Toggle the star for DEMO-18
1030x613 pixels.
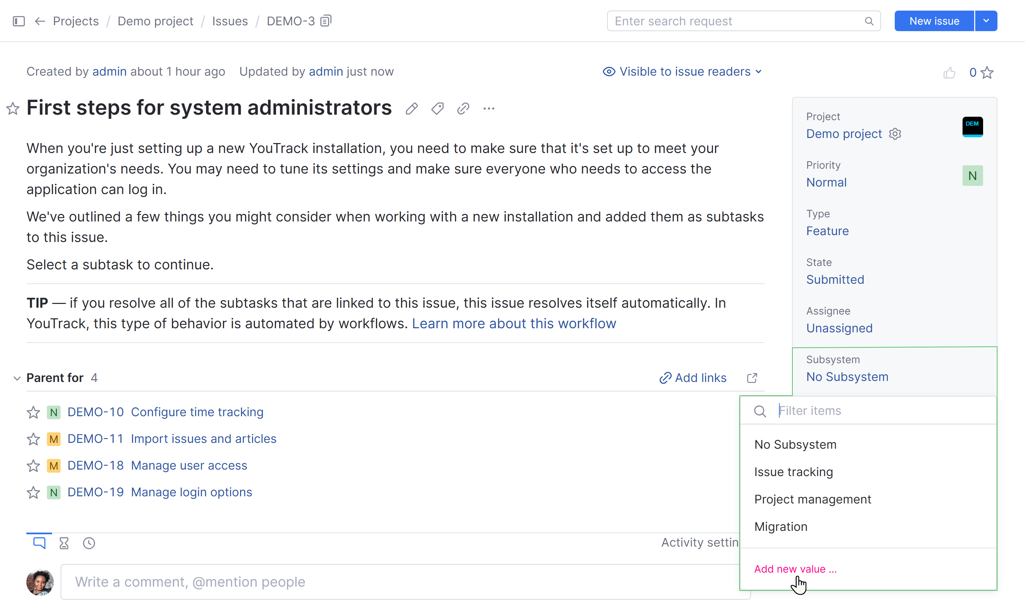coord(34,466)
